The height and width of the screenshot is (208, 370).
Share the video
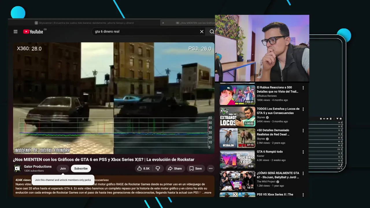pos(175,168)
